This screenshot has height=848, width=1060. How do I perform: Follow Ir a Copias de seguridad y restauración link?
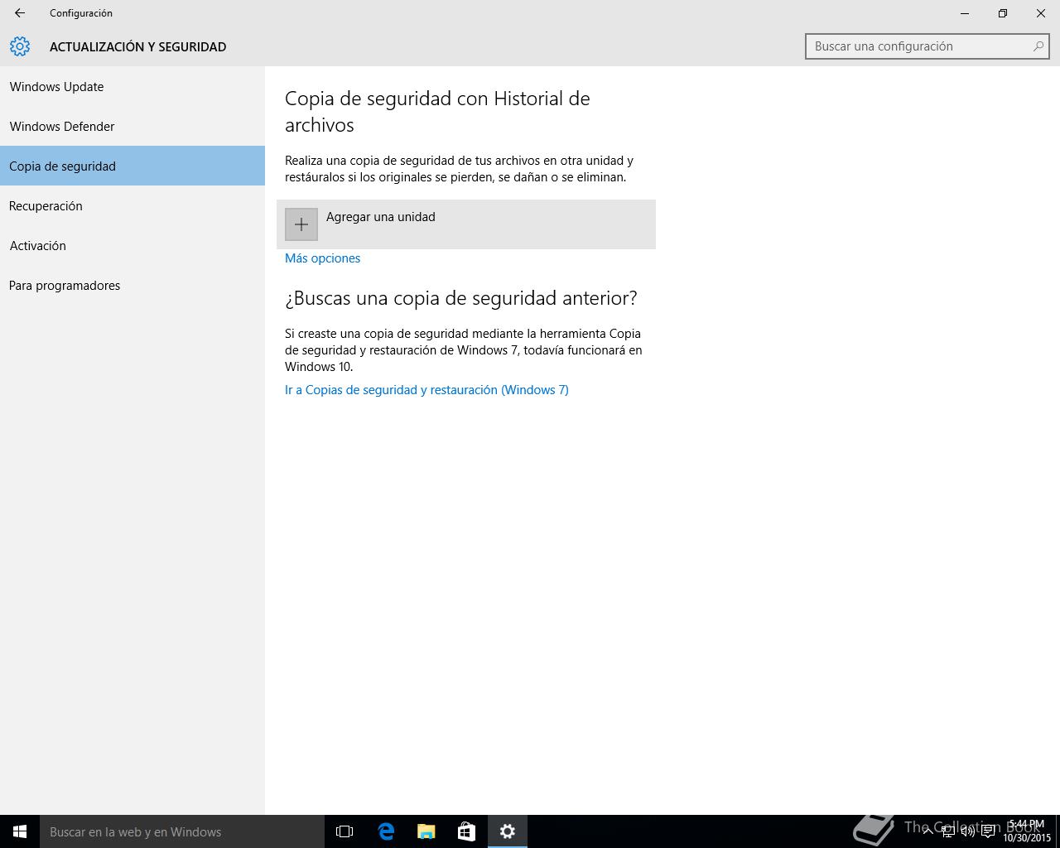(x=426, y=390)
